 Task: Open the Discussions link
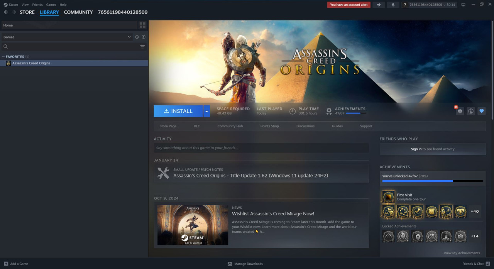tap(305, 126)
